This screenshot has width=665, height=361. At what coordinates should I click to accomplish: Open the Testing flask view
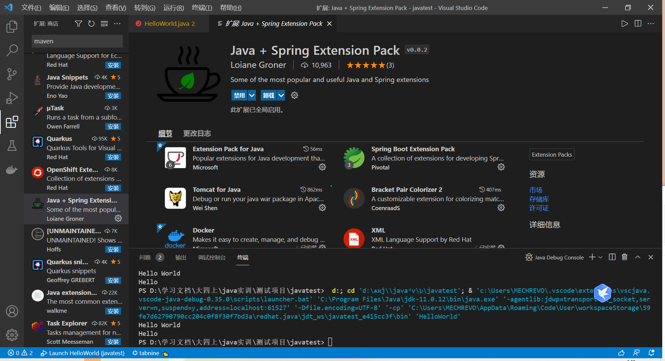pyautogui.click(x=12, y=146)
